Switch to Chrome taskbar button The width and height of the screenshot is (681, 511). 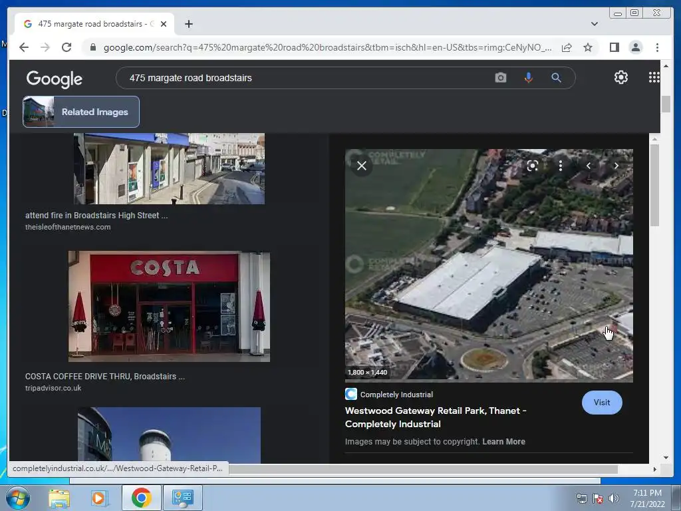pyautogui.click(x=141, y=498)
